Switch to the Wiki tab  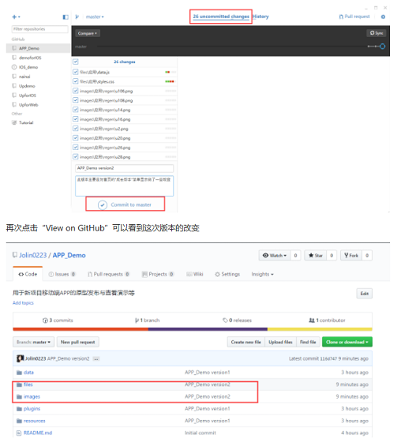[x=195, y=274]
